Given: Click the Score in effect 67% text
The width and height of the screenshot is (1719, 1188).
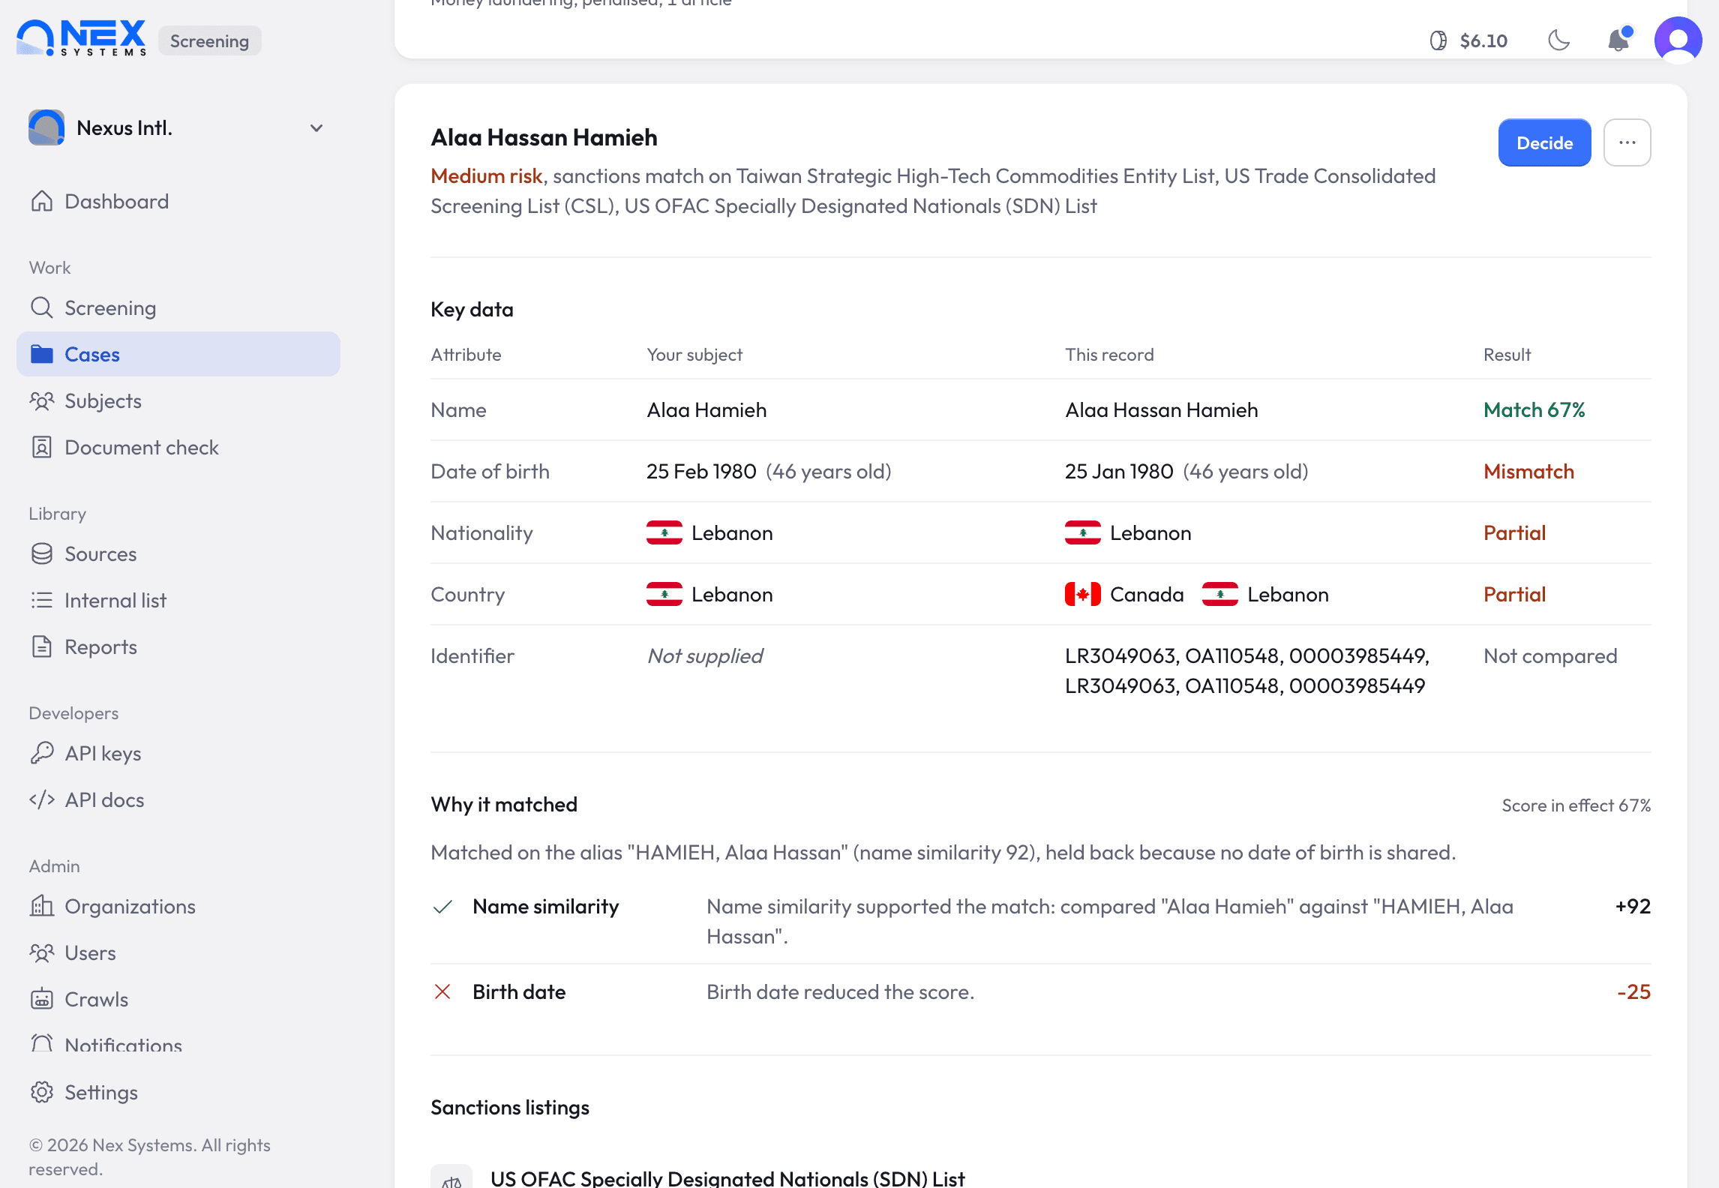Looking at the screenshot, I should pos(1576,805).
